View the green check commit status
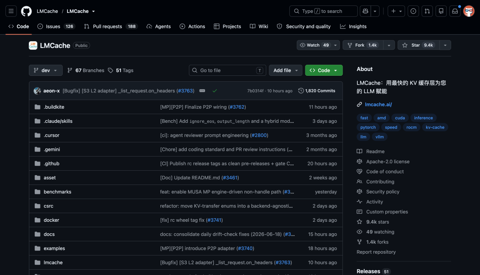 click(x=215, y=91)
